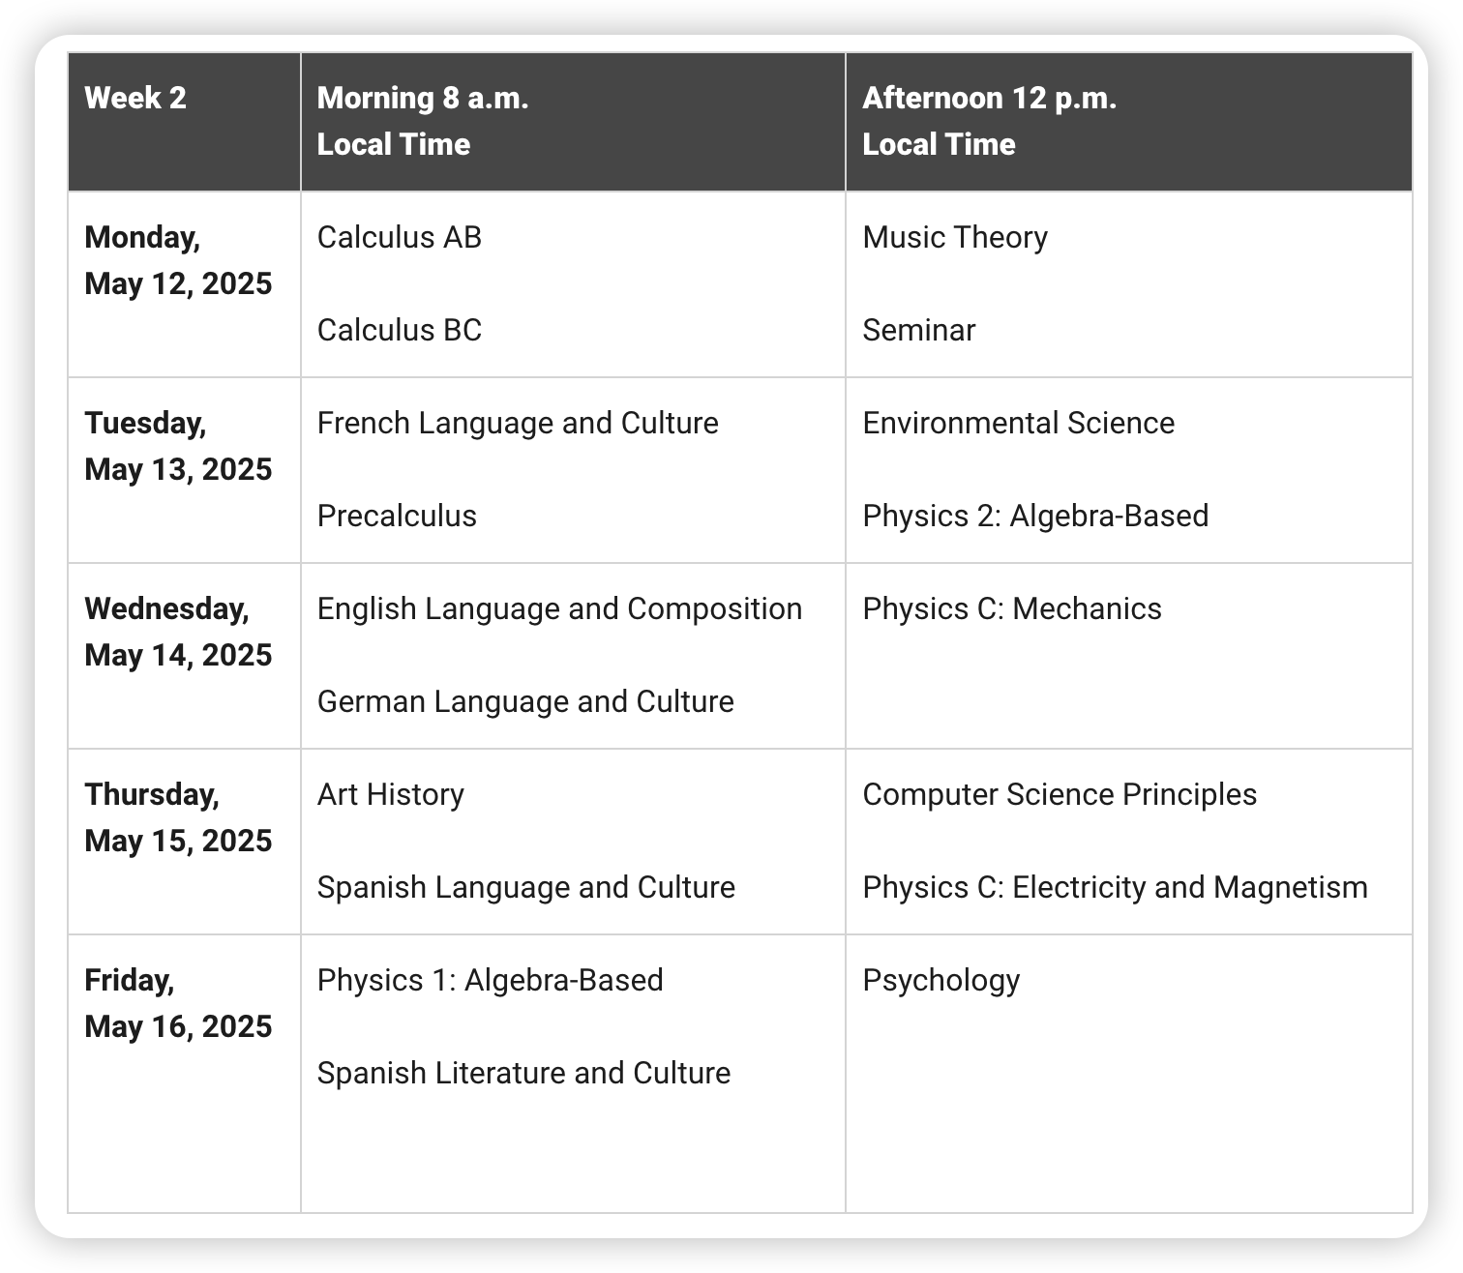Select the Music Theory exam
The width and height of the screenshot is (1463, 1273).
(x=955, y=238)
